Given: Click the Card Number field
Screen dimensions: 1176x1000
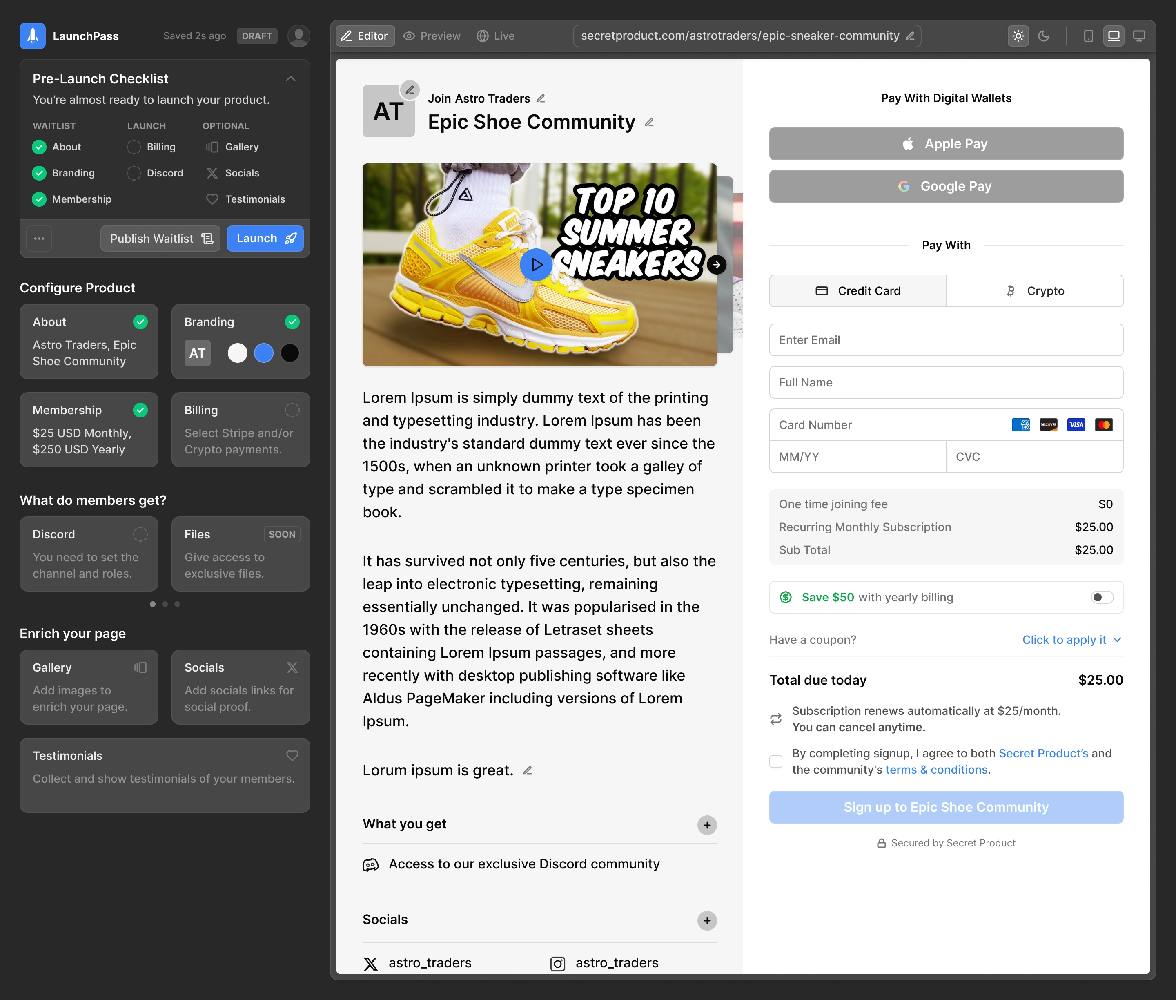Looking at the screenshot, I should (946, 425).
